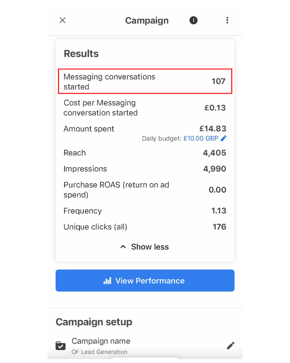290x363 pixels.
Task: Click the chevron-up arrow beside Show less
Action: 123,247
